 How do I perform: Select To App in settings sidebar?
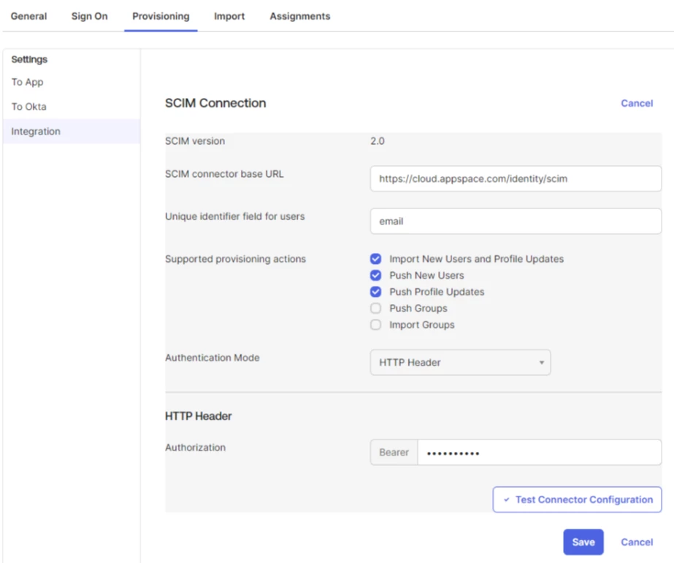28,82
